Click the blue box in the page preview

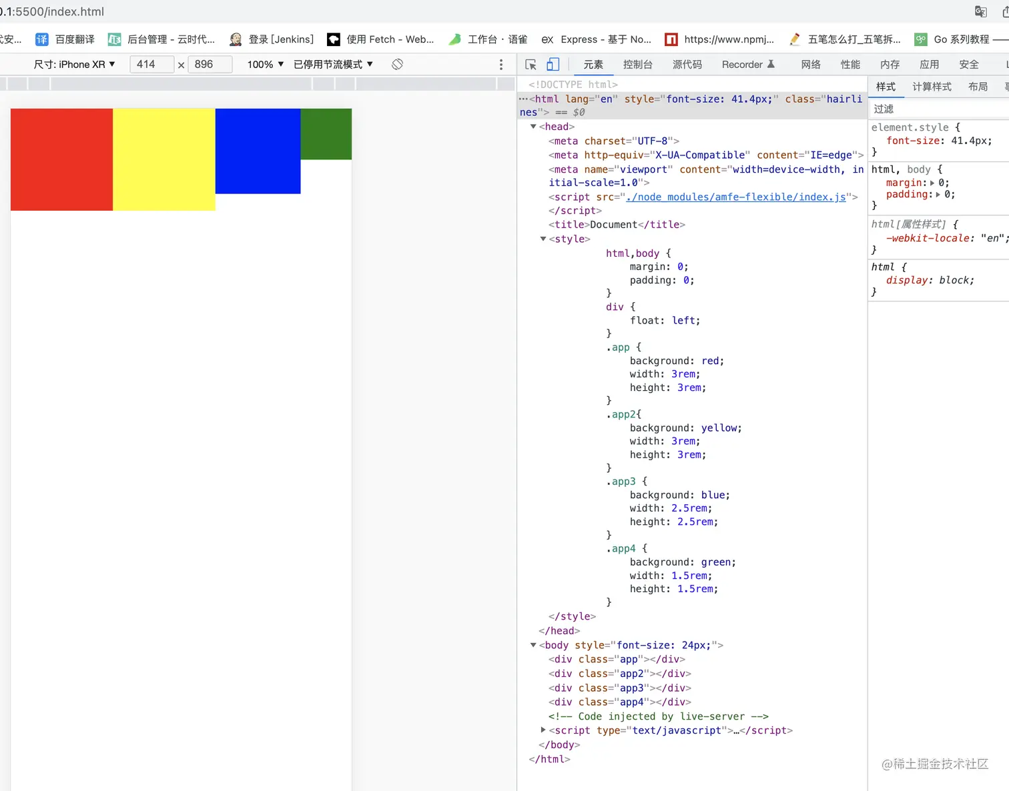258,151
